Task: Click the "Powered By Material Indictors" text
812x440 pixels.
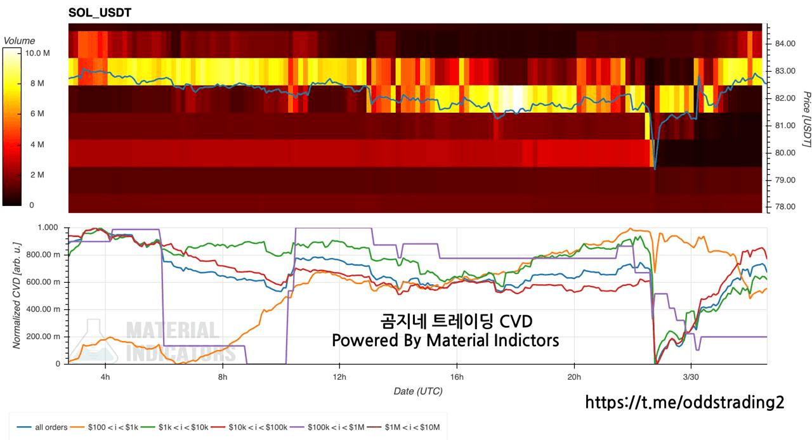Action: 445,340
